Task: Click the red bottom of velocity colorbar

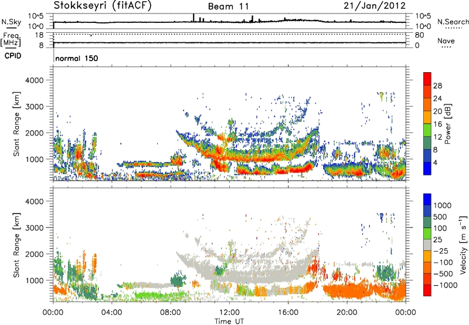Action: [x=427, y=290]
